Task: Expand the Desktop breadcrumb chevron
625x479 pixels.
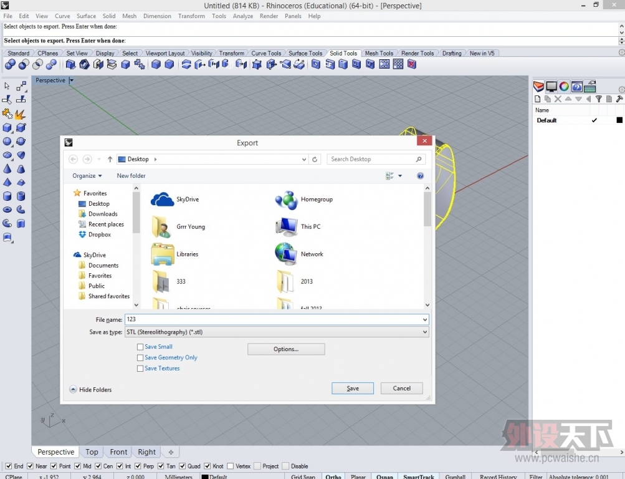Action: [x=155, y=159]
